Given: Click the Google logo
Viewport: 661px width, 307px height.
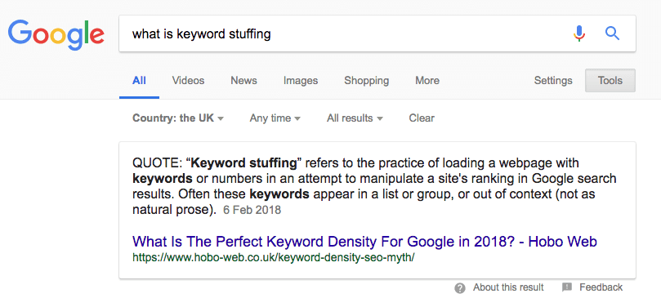Looking at the screenshot, I should [x=56, y=36].
